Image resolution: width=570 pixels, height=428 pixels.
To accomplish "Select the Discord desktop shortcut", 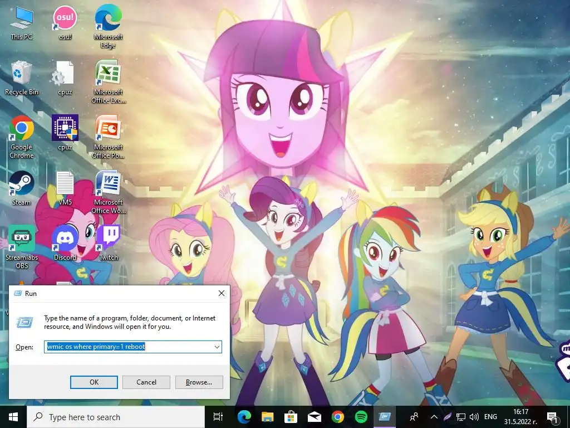I will [65, 243].
